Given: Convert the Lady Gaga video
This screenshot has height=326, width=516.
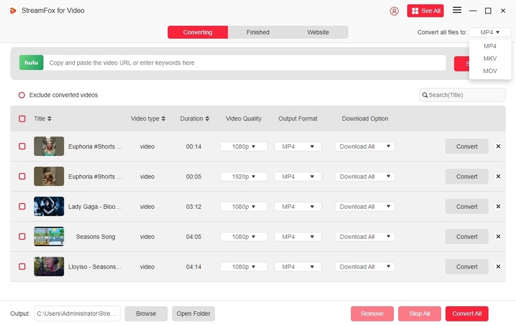Looking at the screenshot, I should [x=466, y=207].
